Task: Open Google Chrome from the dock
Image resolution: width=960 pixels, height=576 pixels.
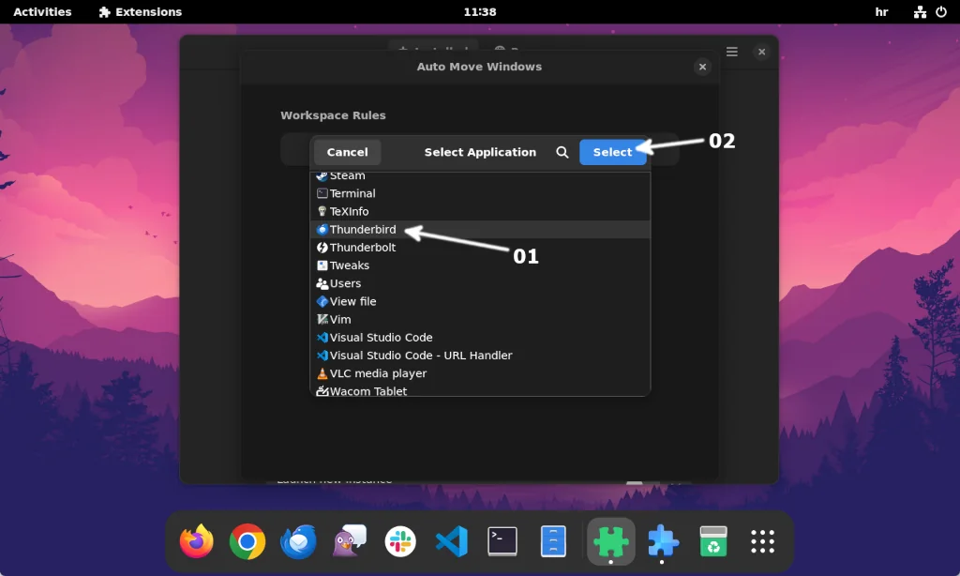Action: [247, 541]
